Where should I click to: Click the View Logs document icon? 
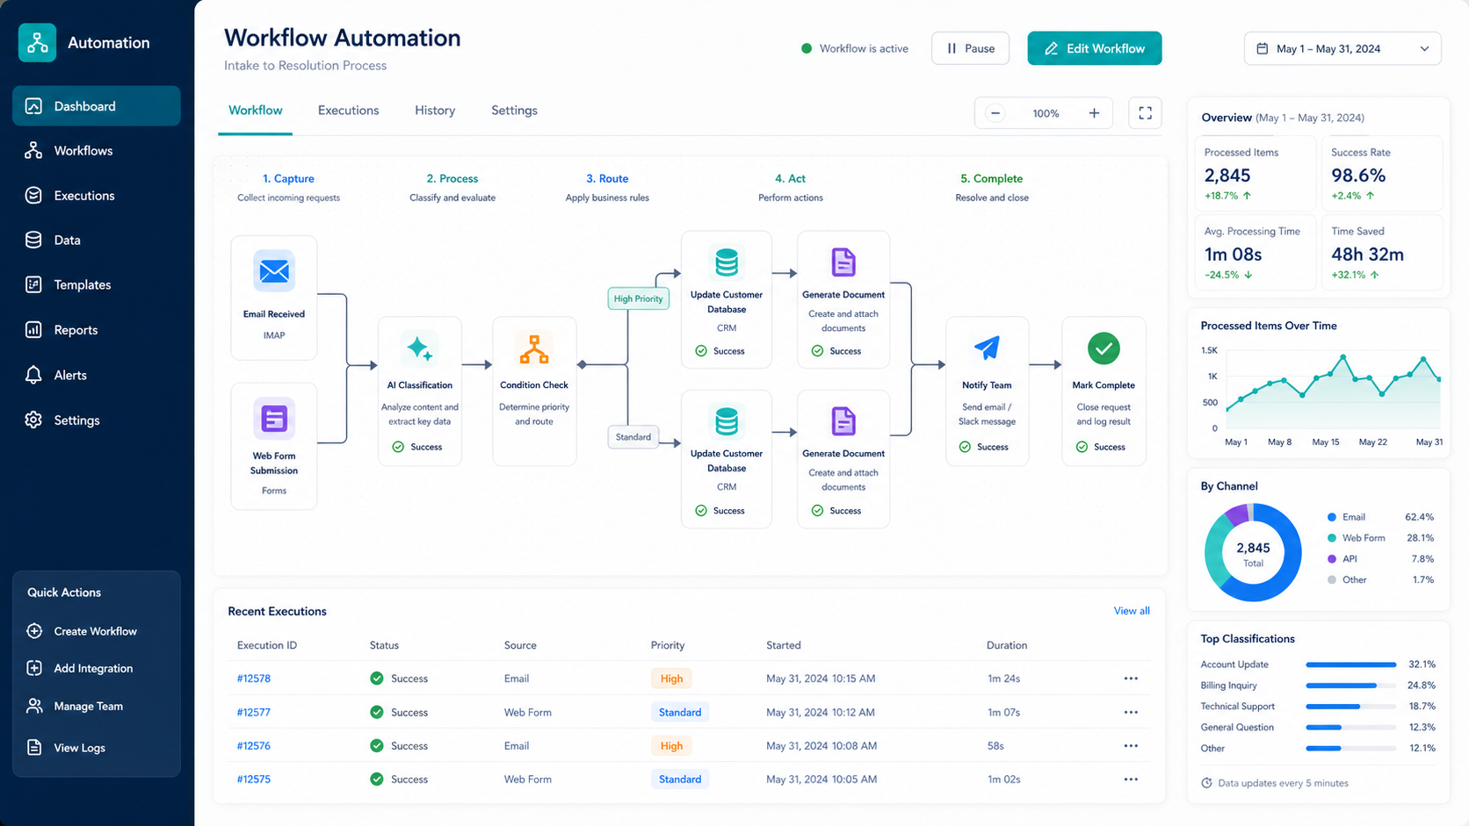coord(34,748)
